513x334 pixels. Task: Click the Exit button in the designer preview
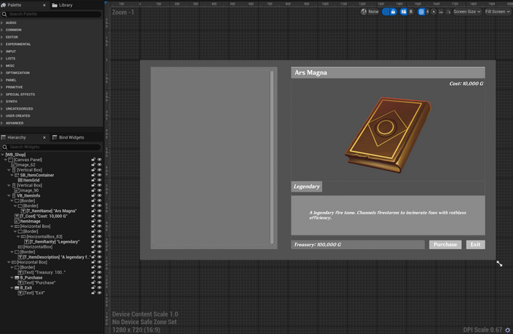pos(475,245)
